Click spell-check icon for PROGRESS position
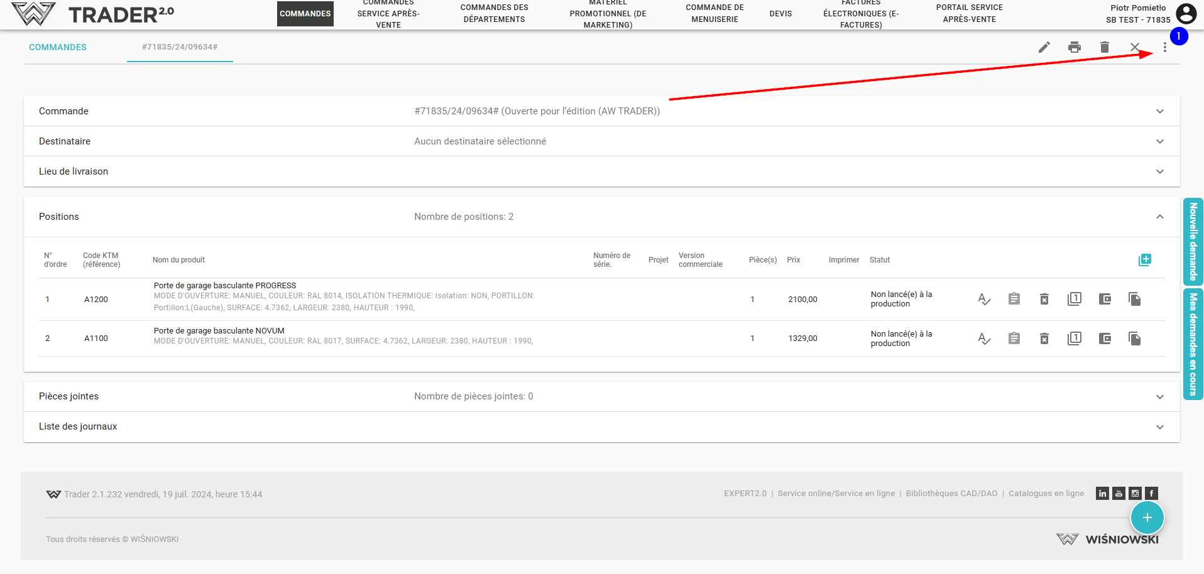Screen dimensions: 1204x574 tap(983, 300)
